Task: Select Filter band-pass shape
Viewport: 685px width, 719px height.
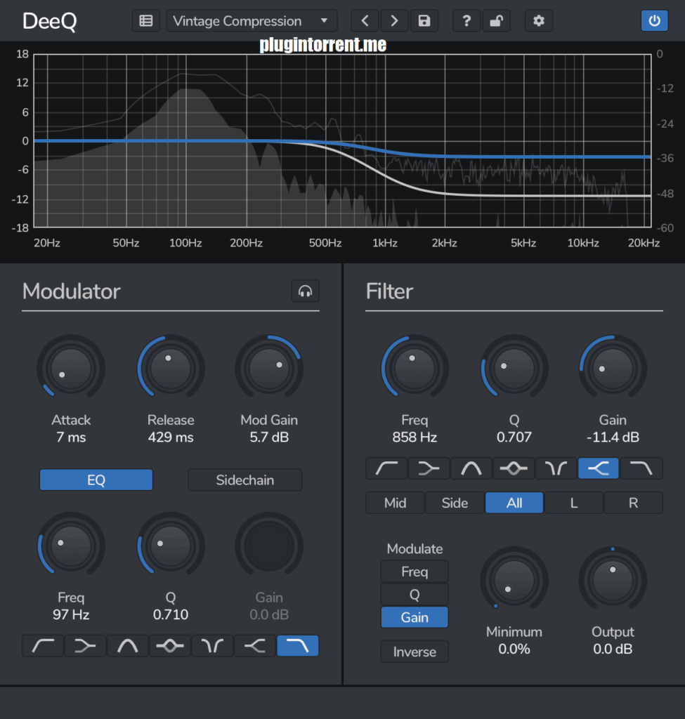Action: (x=471, y=468)
